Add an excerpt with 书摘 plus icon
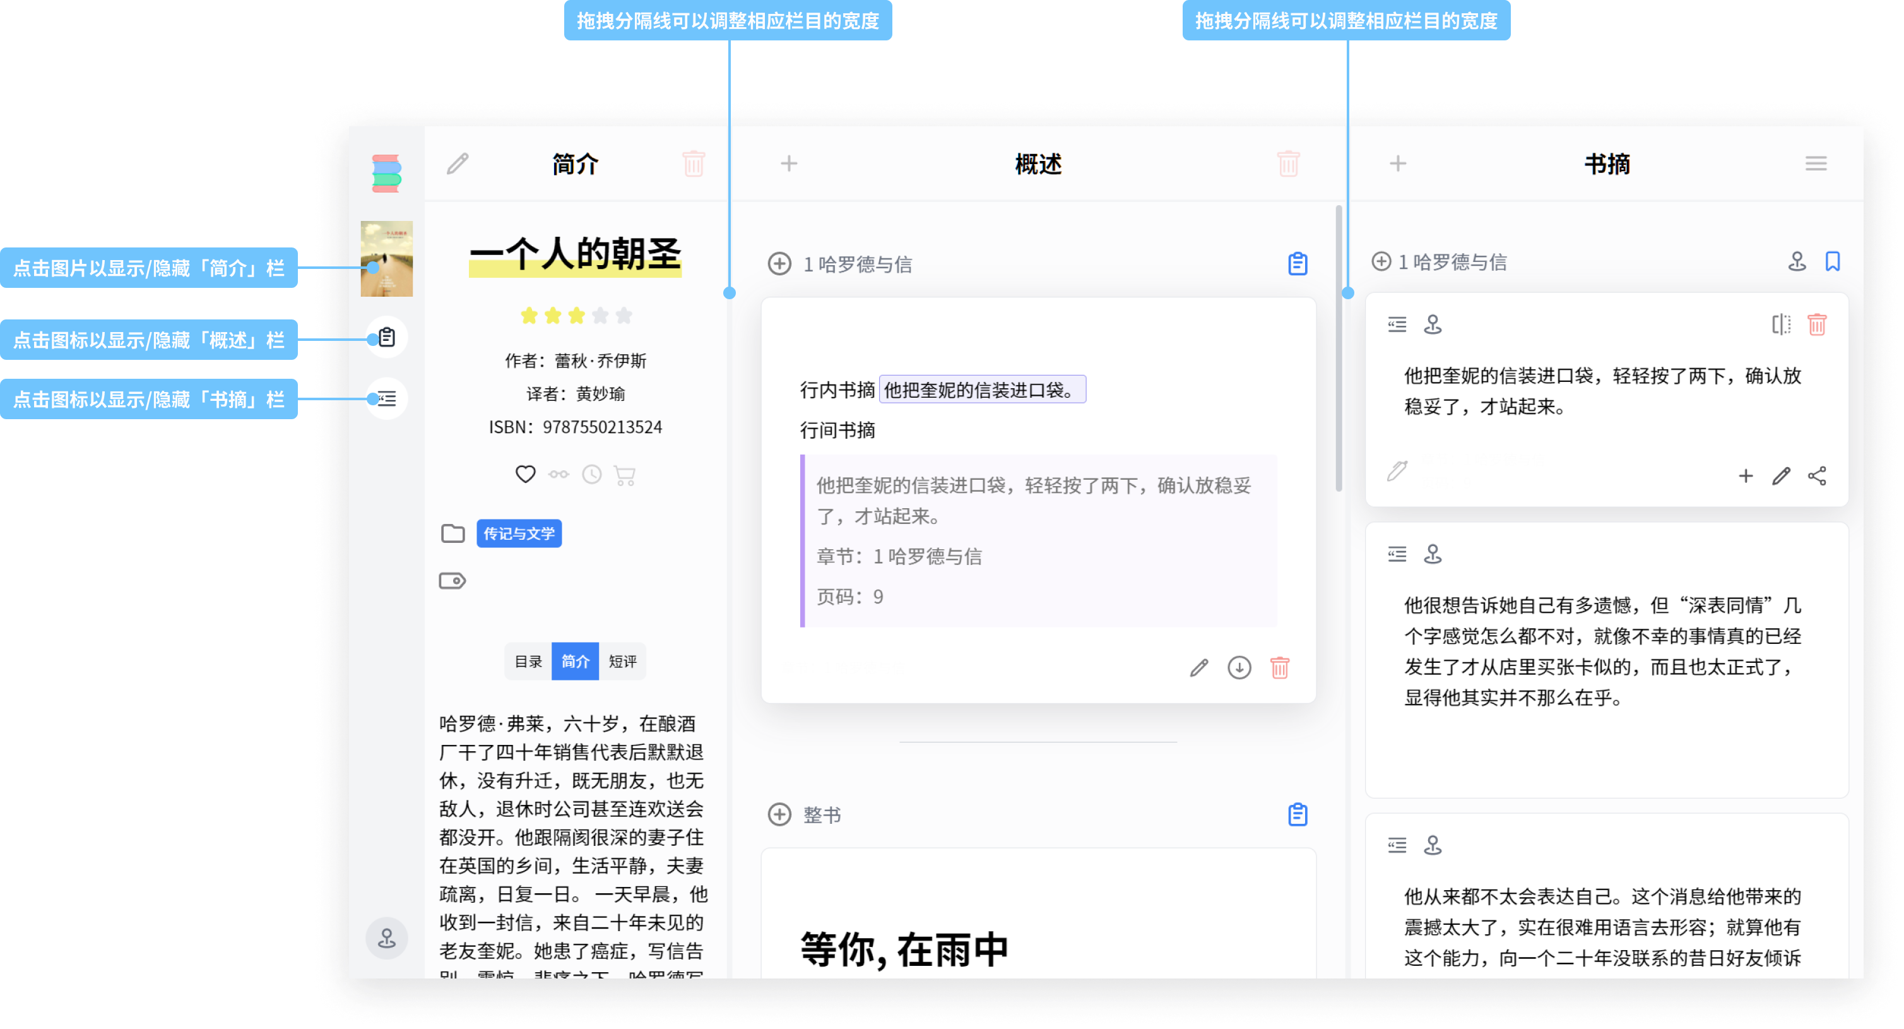This screenshot has height=1029, width=1904. pyautogui.click(x=1398, y=164)
